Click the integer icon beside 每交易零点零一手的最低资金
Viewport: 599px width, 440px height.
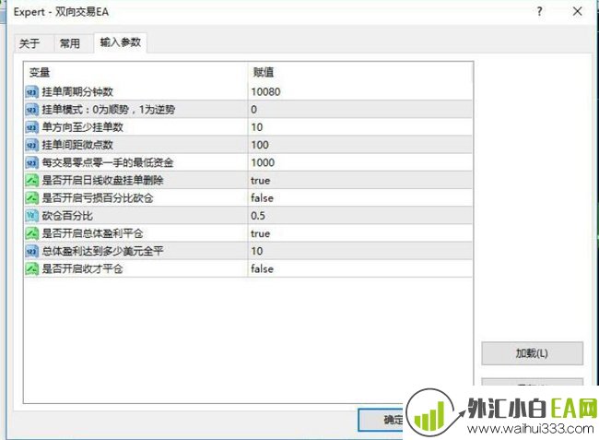(x=31, y=163)
